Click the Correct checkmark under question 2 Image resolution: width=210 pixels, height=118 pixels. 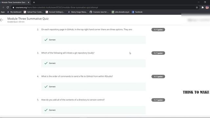click(x=46, y=40)
